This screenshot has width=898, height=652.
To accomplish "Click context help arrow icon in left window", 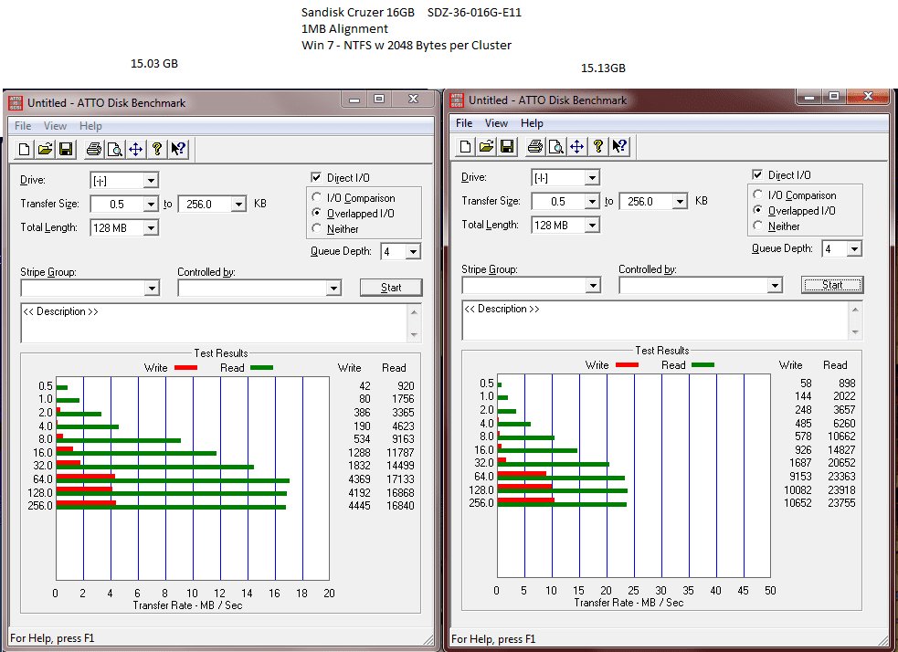I will tap(178, 150).
